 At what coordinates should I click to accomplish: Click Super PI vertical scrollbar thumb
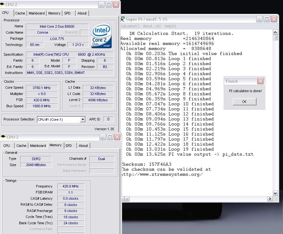pyautogui.click(x=275, y=38)
